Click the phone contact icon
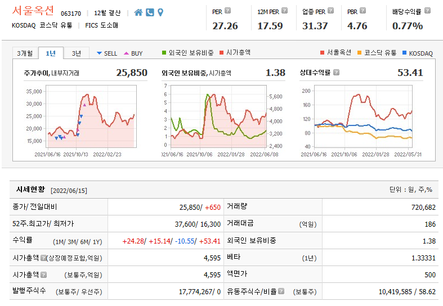The height and width of the screenshot is (306, 443). coord(150,12)
